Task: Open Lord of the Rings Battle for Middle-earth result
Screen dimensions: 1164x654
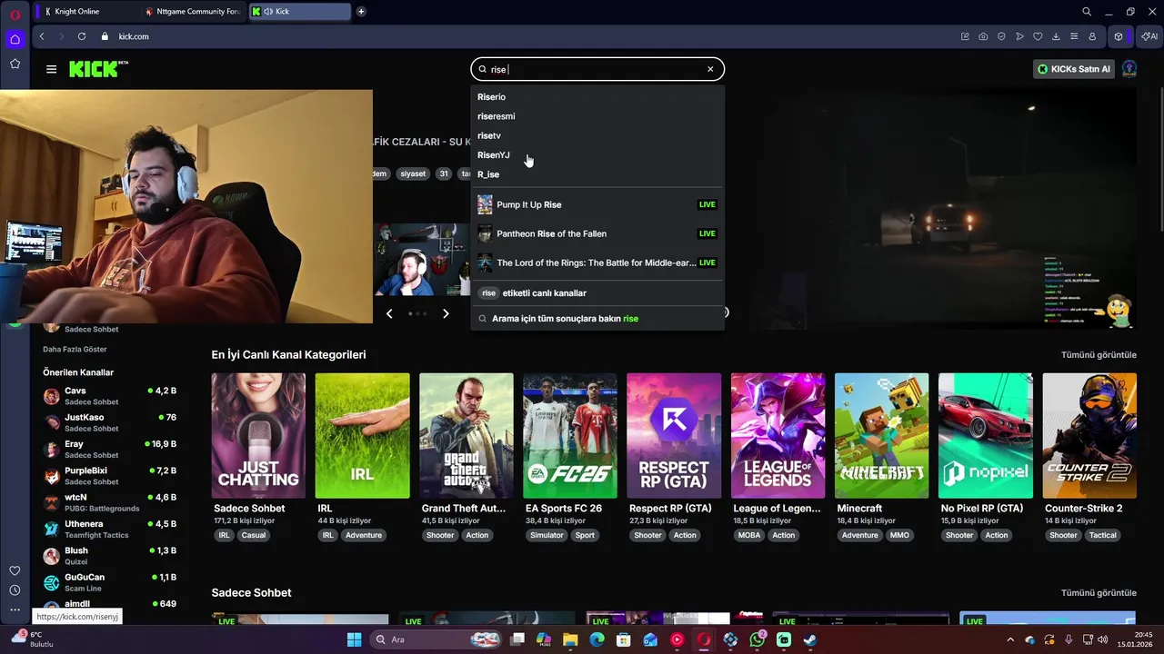Action: click(x=597, y=263)
